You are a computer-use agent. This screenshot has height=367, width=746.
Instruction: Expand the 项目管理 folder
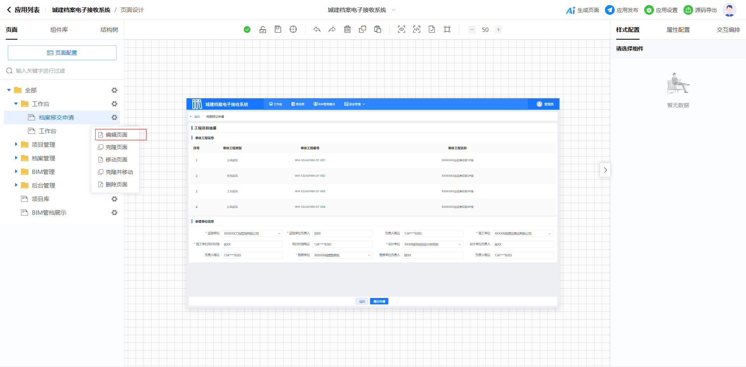click(16, 144)
